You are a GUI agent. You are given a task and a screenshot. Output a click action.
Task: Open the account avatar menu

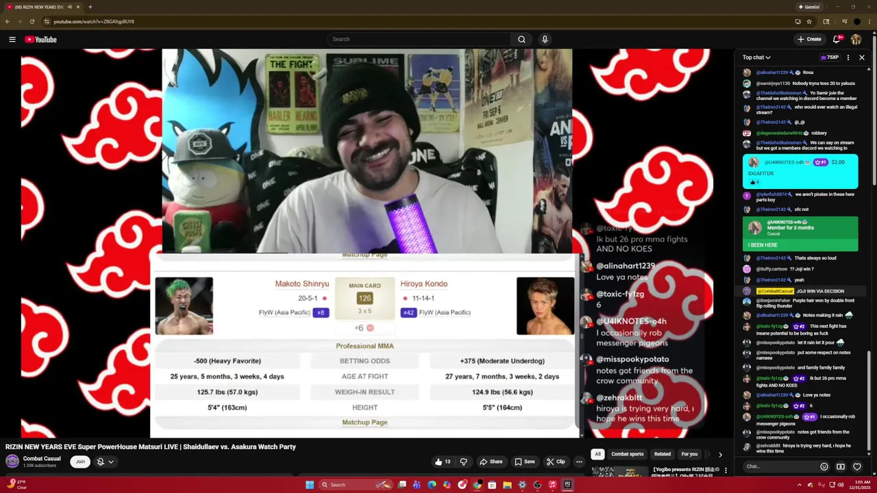[x=856, y=39]
